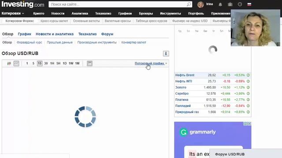Open Прошлые данные sub-tab
282x158 pixels.
(x=60, y=43)
